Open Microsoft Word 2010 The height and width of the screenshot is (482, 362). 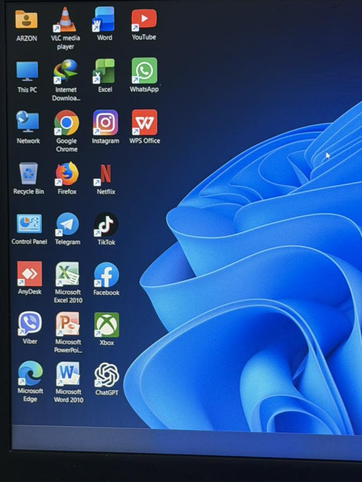coord(68,374)
